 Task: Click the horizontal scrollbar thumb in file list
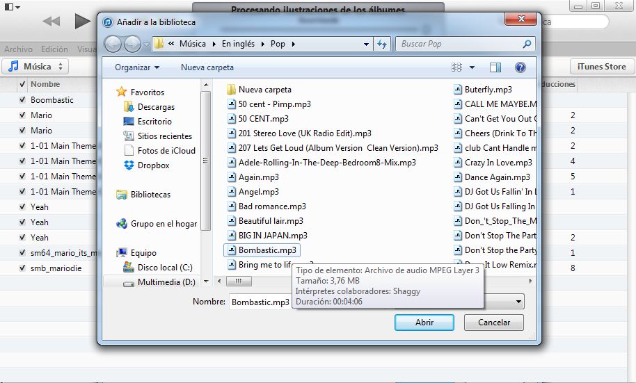239,281
